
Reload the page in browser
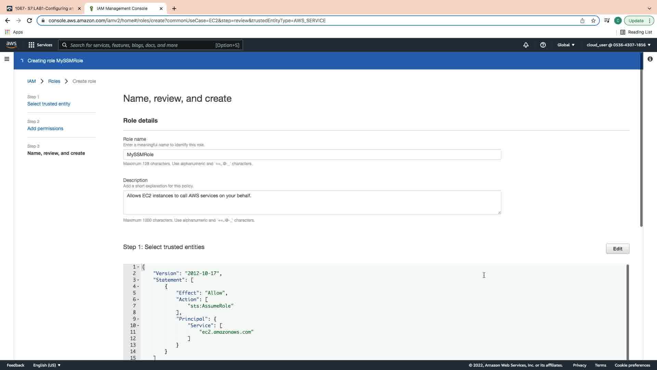[29, 21]
